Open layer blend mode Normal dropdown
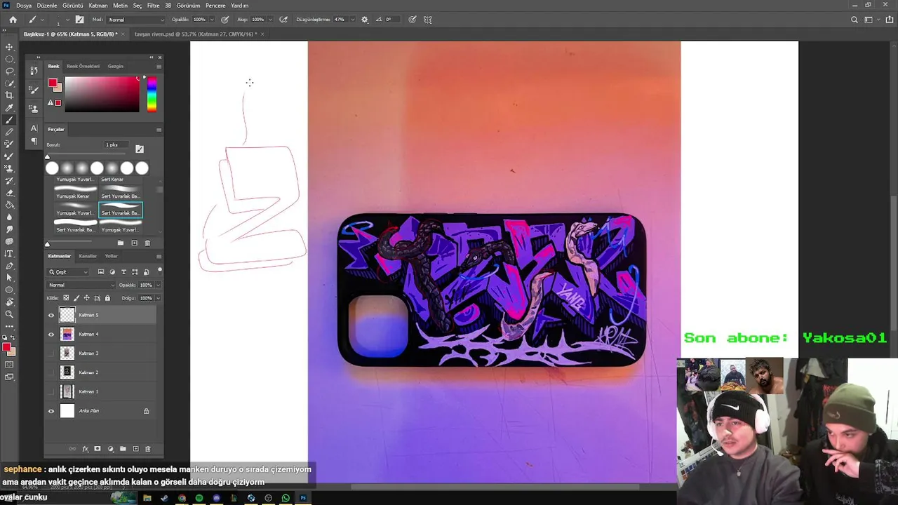The image size is (898, 505). click(81, 285)
